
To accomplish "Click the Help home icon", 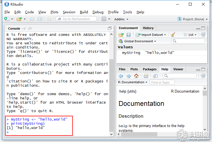I will point(136,76).
